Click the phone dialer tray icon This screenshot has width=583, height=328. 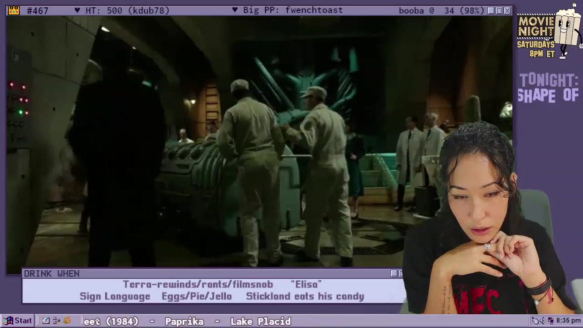click(536, 321)
